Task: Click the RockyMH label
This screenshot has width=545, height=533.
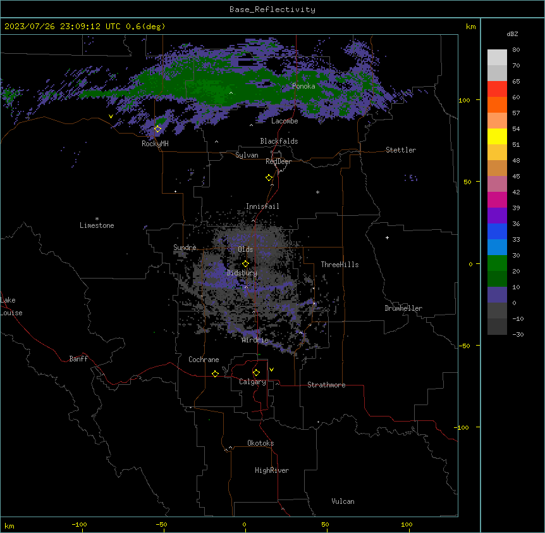Action: coord(155,144)
